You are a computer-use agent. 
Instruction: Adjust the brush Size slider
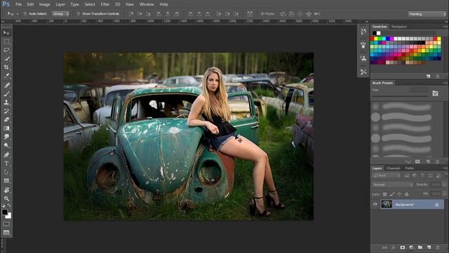(x=400, y=96)
